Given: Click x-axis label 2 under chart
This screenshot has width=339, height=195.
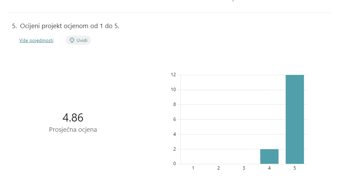Looking at the screenshot, I should [219, 168].
